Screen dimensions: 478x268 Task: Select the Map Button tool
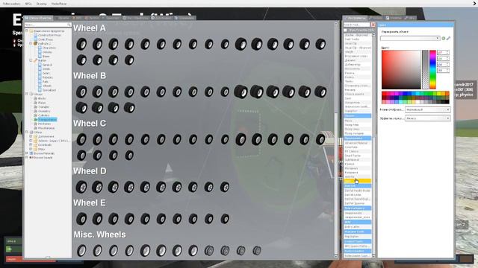pyautogui.click(x=357, y=237)
